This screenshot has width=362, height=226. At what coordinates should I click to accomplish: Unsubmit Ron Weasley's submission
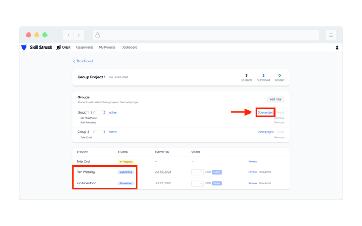pyautogui.click(x=265, y=172)
